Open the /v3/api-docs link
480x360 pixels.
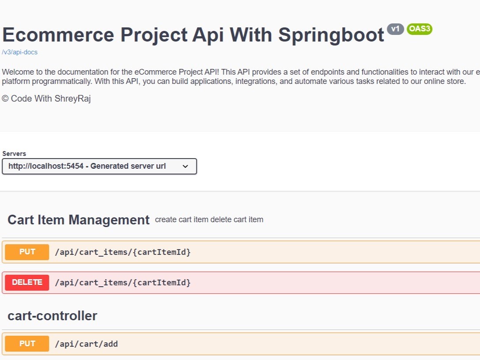click(x=20, y=52)
